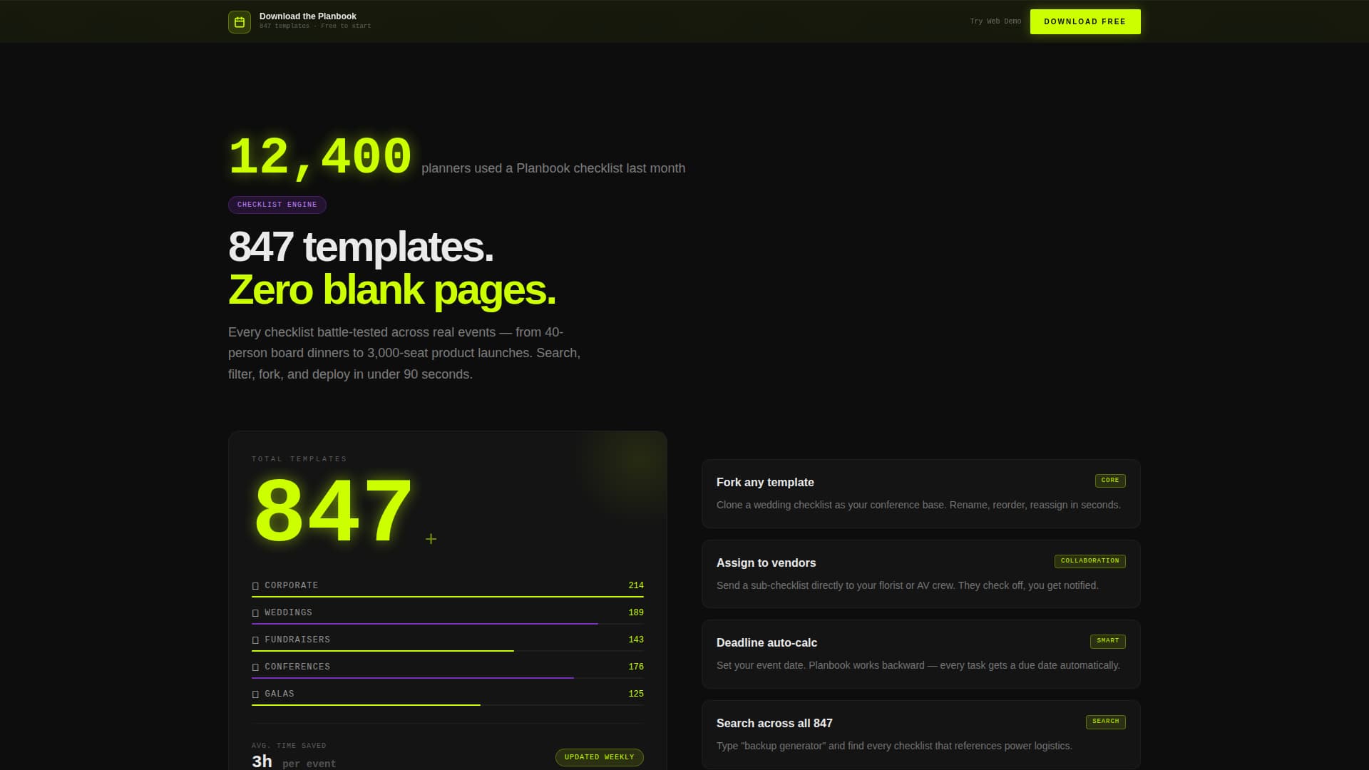Viewport: 1369px width, 770px height.
Task: Click the Download the Planbook title
Action: [308, 16]
